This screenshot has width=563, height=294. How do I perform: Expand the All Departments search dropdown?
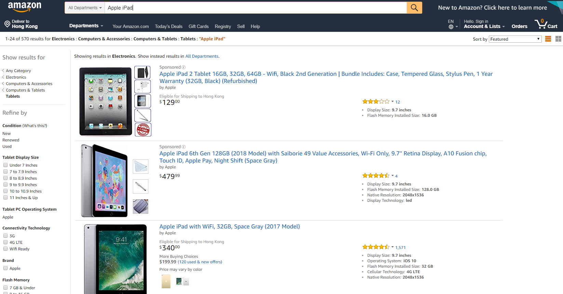tap(85, 8)
